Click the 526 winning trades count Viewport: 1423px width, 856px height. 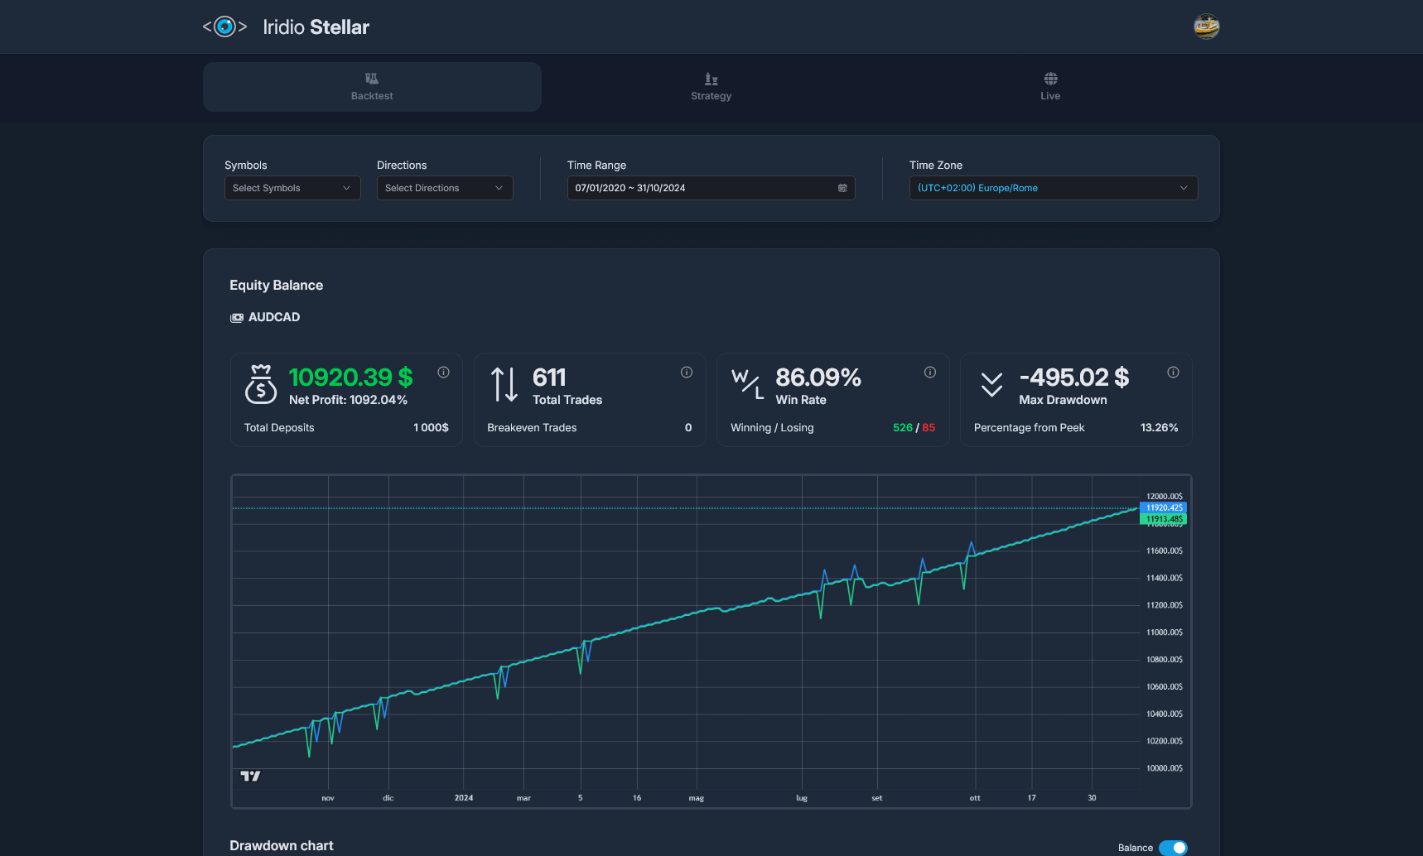tap(902, 428)
